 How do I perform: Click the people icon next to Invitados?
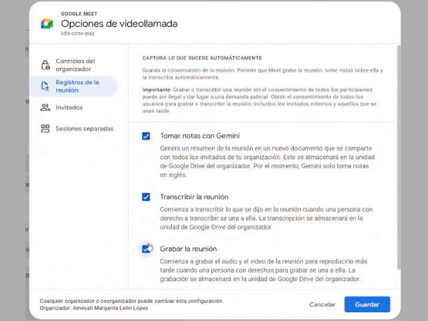tap(45, 107)
